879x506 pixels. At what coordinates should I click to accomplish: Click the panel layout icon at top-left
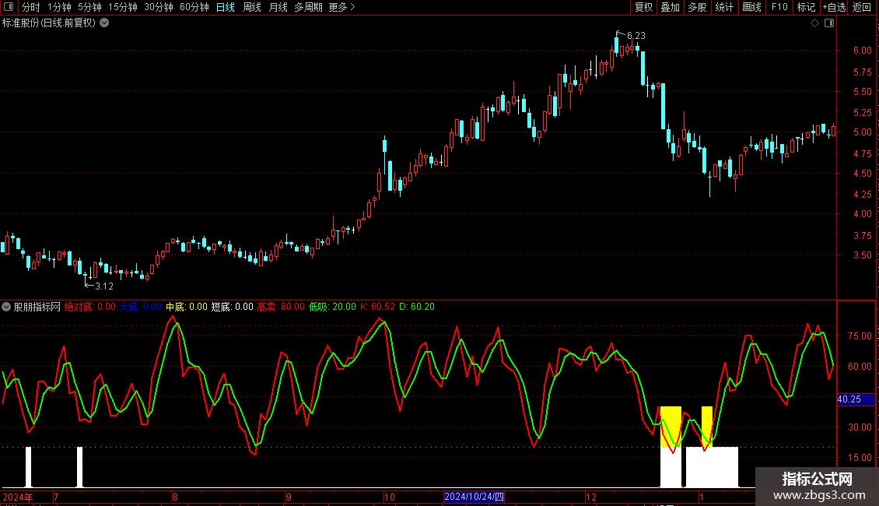(x=9, y=7)
